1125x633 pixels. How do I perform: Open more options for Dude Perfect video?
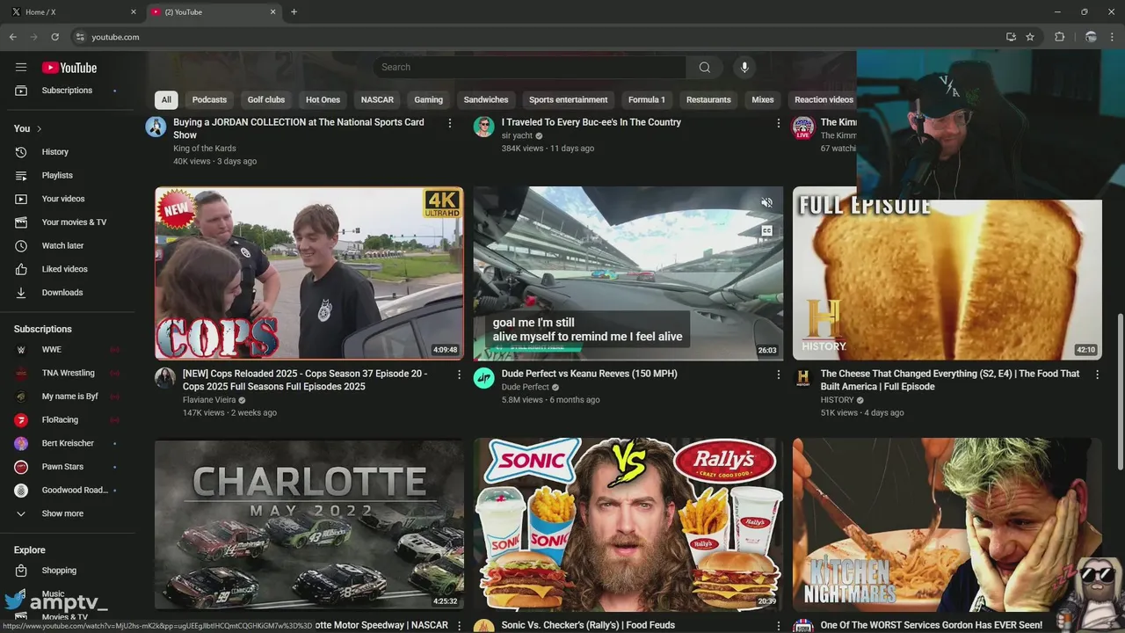pos(778,375)
